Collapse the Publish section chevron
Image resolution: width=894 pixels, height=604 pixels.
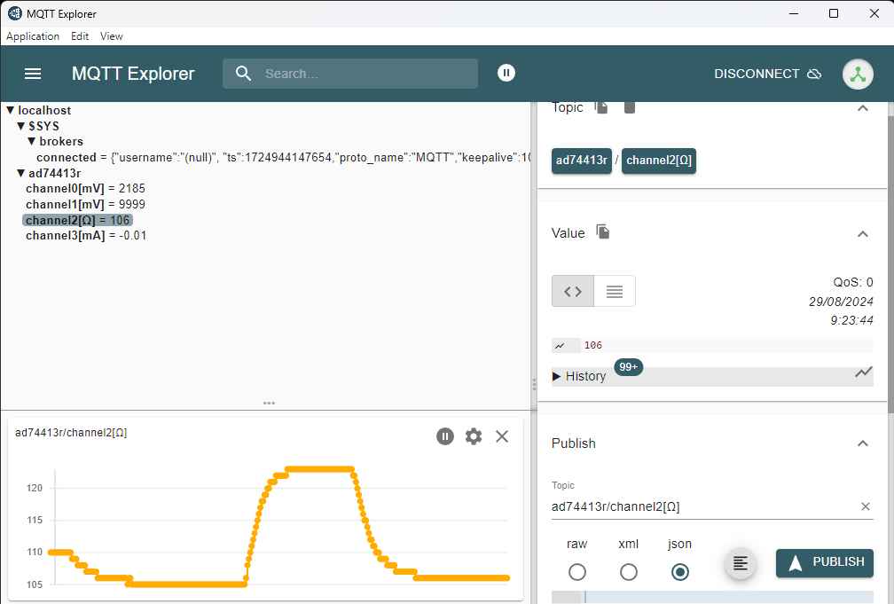click(863, 443)
